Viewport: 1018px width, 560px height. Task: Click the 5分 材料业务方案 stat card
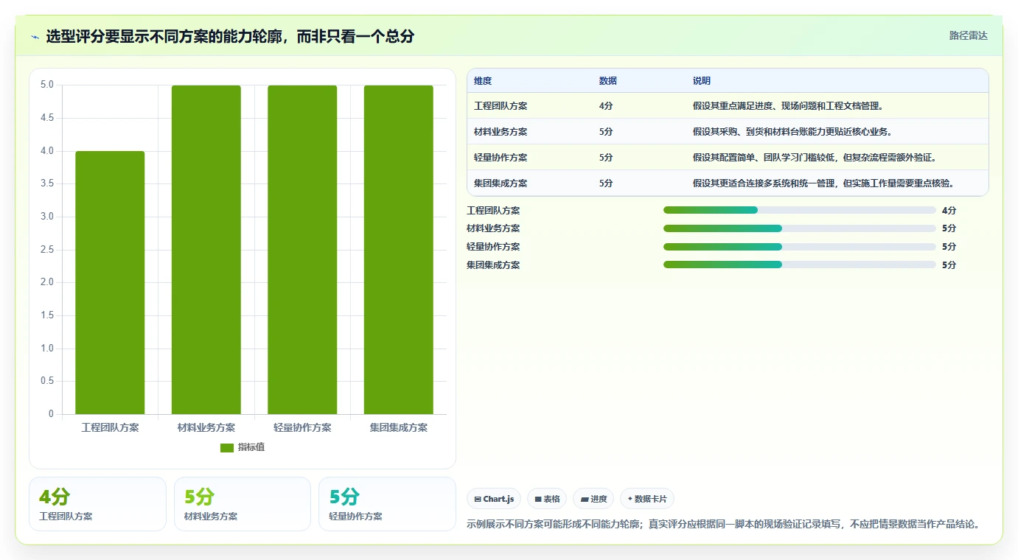click(243, 504)
